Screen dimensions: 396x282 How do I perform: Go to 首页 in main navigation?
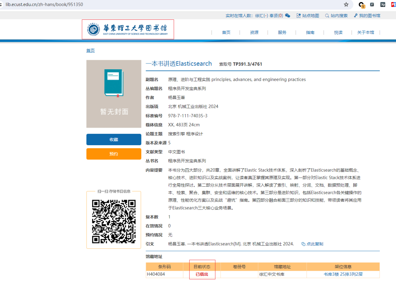coord(226,32)
